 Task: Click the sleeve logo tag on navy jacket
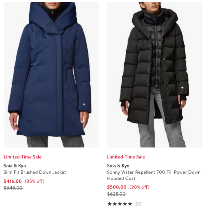84,104
